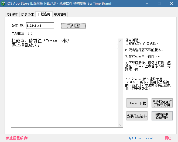Go to the 安装管理 tab
Viewport: 178px width, 142px height.
tap(60, 15)
